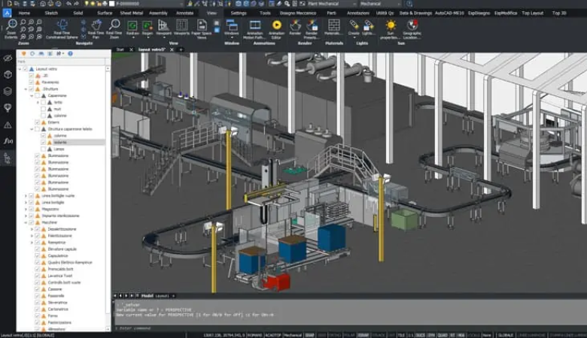This screenshot has width=587, height=338.
Task: Collapse the Macchine tree node
Action: pos(26,222)
